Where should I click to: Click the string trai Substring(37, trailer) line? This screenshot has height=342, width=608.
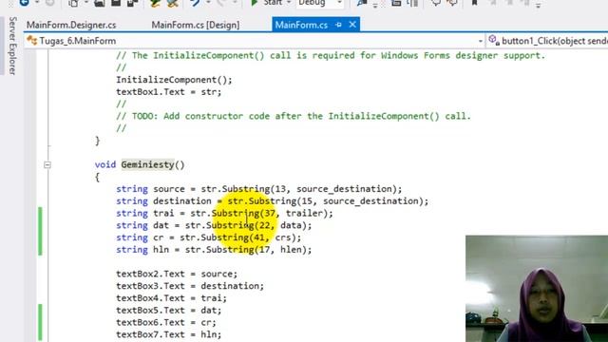224,213
